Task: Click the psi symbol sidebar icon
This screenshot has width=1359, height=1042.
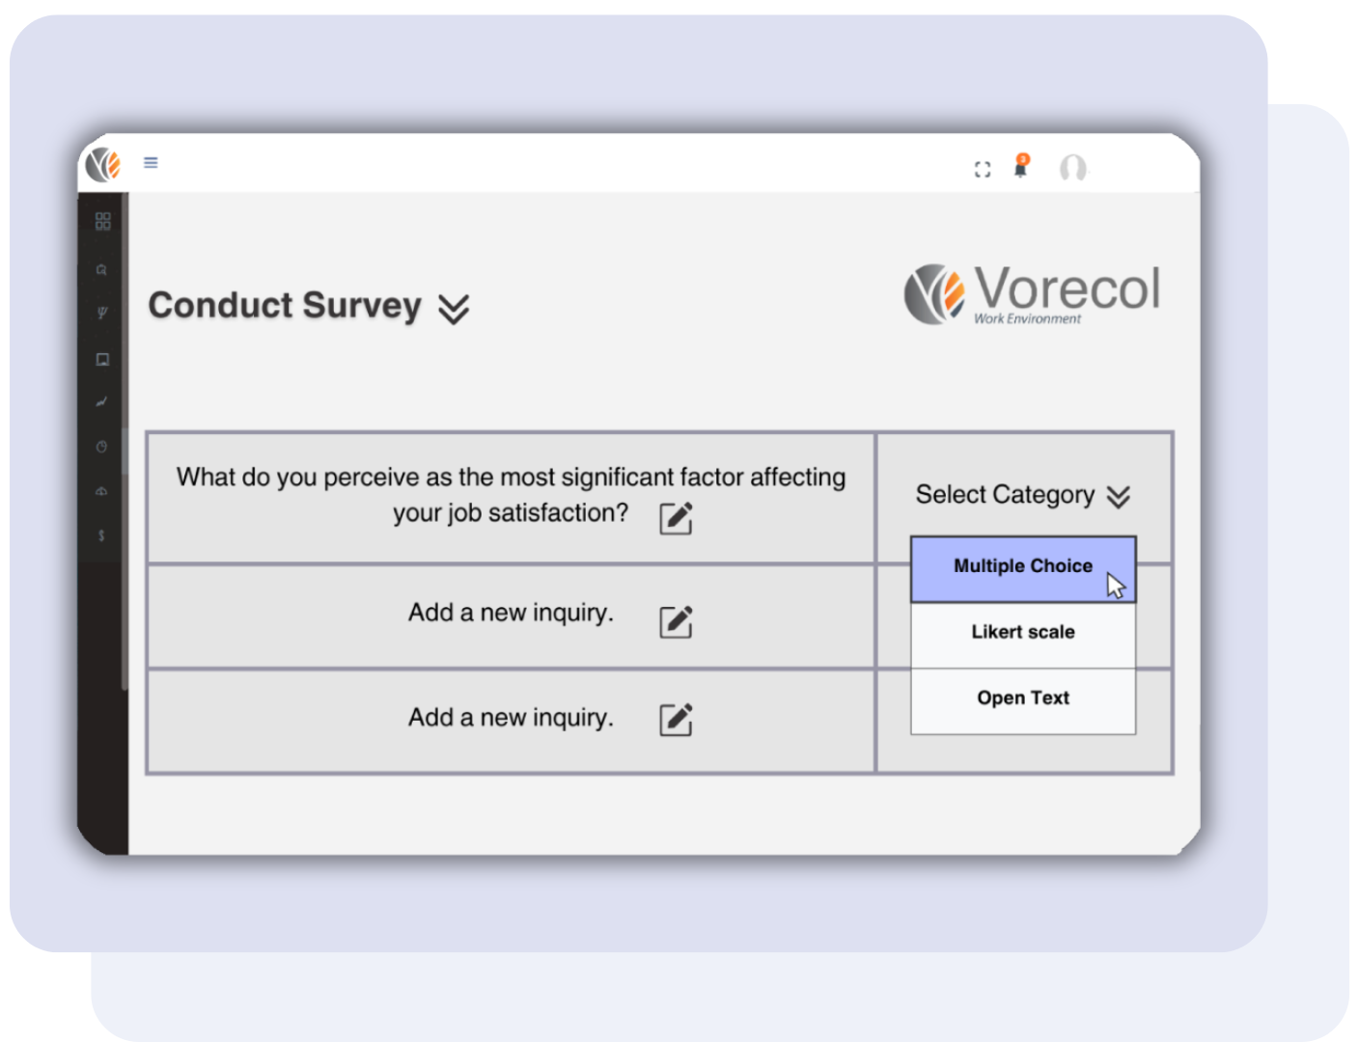Action: tap(101, 313)
